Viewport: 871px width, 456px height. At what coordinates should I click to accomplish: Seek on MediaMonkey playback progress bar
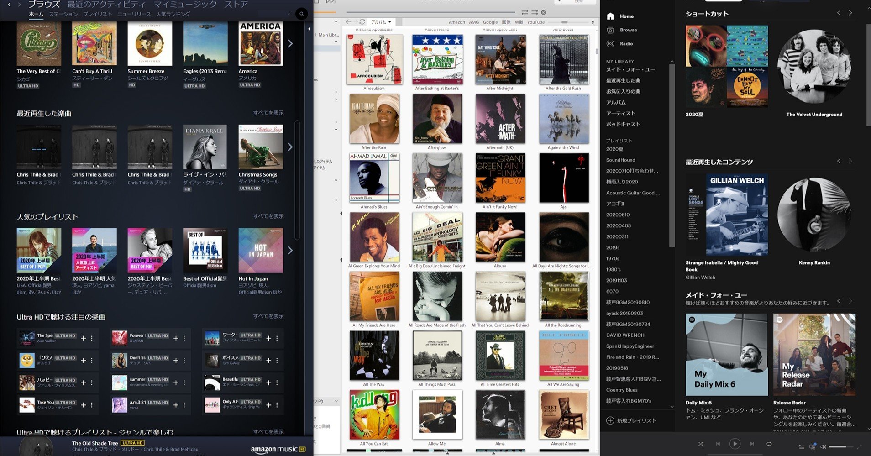pyautogui.click(x=431, y=12)
